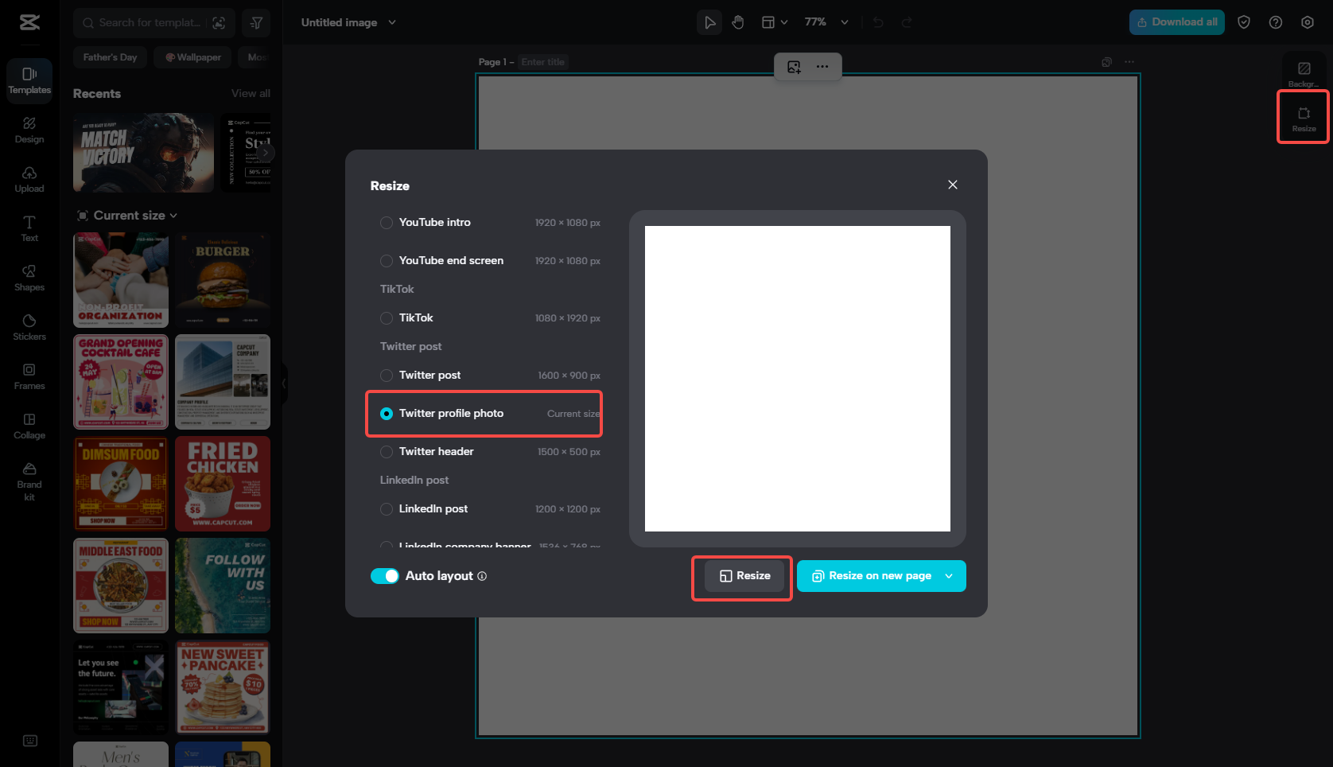
Task: Expand the Untitled image title menu
Action: (391, 22)
